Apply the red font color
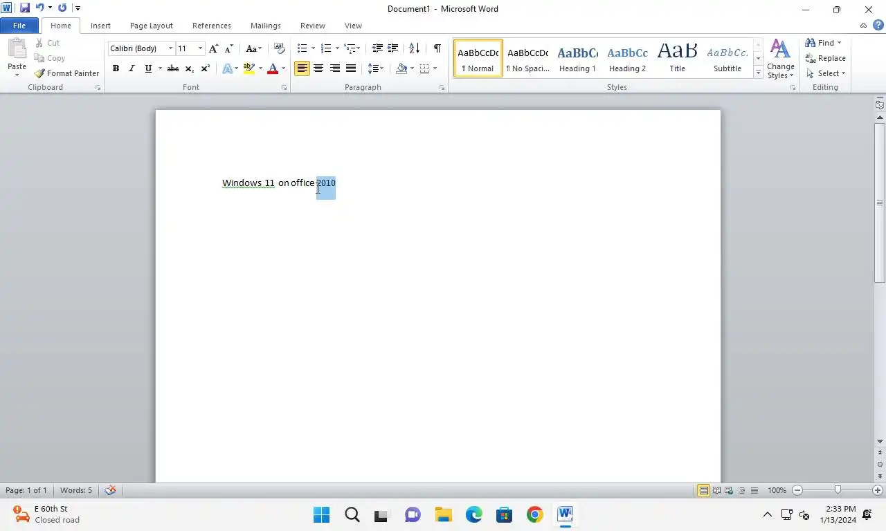This screenshot has width=886, height=531. point(273,68)
